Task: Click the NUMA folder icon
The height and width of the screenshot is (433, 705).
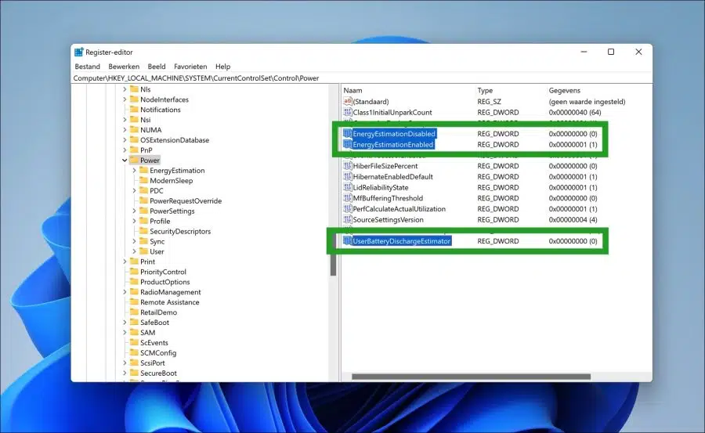Action: [x=134, y=129]
